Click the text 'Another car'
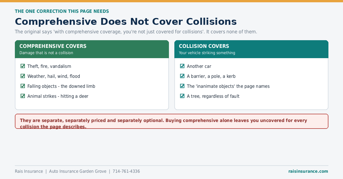The height and width of the screenshot is (179, 343). [199, 66]
